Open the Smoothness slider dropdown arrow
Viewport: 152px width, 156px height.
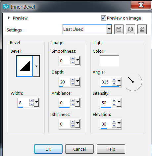coord(77,60)
